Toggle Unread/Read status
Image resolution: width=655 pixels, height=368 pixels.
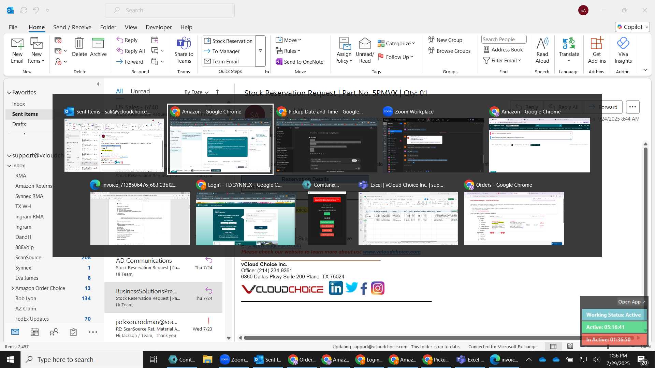coord(365,50)
